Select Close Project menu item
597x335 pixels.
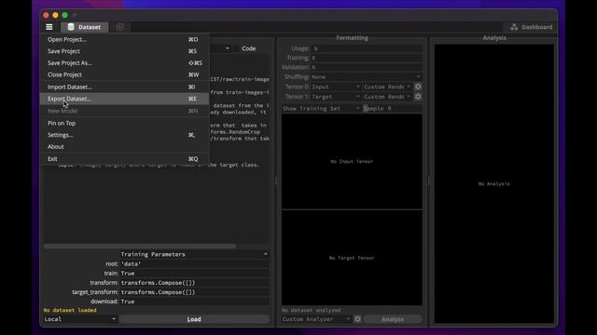click(x=124, y=74)
